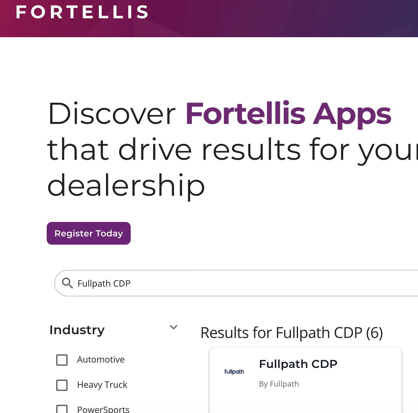
Task: Click the Fullpath brand mark beside the app title
Action: tap(234, 371)
